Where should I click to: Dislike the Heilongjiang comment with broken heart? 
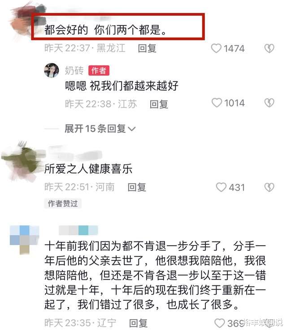[269, 48]
